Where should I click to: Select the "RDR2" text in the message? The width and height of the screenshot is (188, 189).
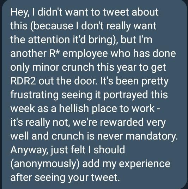(x=23, y=81)
